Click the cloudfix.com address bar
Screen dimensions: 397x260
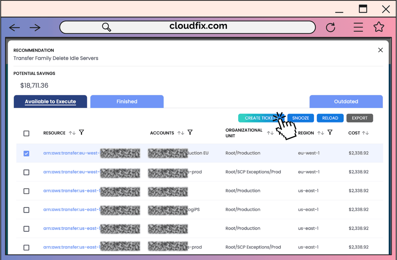tap(187, 27)
